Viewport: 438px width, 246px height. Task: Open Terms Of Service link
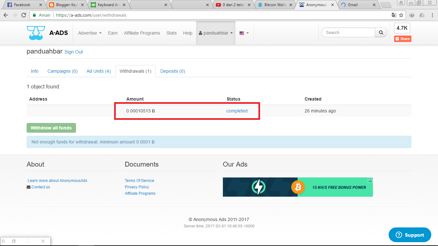[139, 181]
